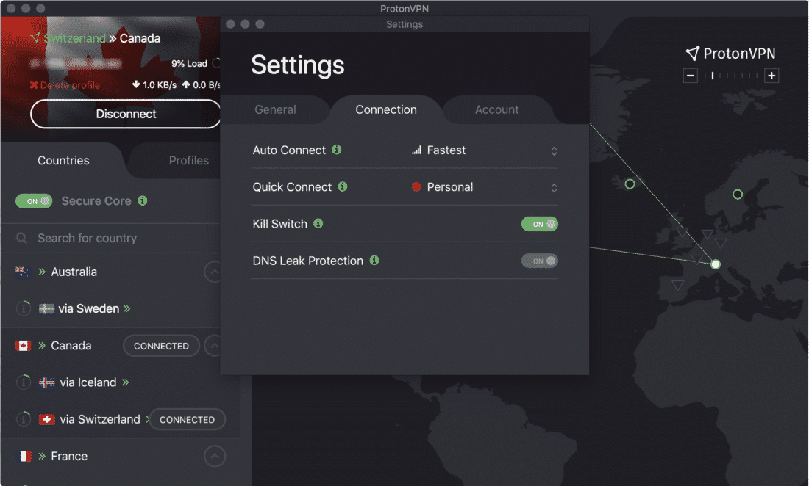This screenshot has width=809, height=486.
Task: Click CONNECTED button next to via Switzerland
Action: [187, 420]
